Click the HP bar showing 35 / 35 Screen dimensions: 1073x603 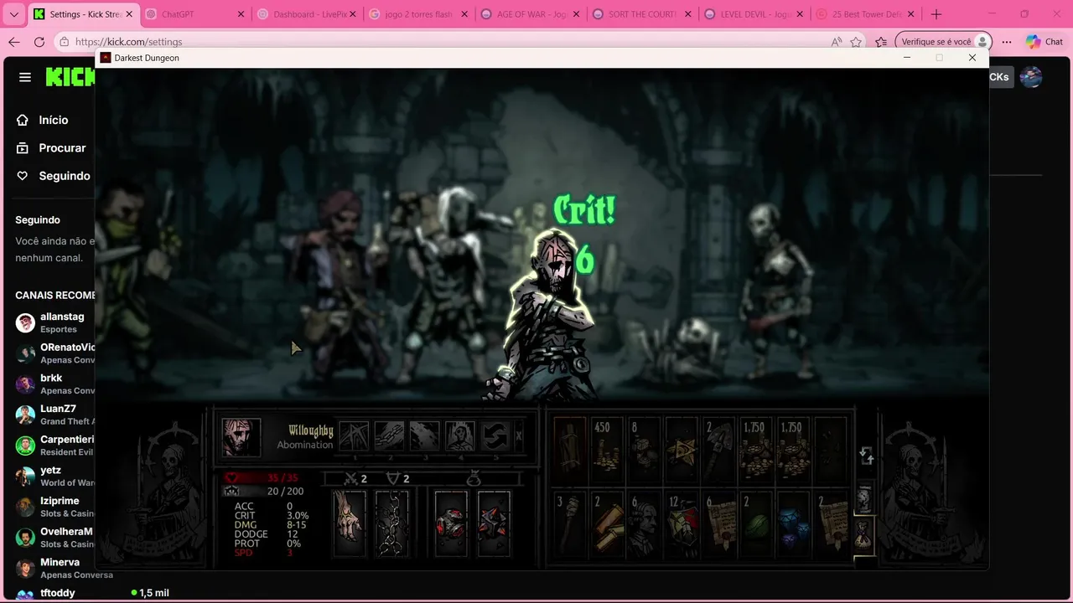(x=263, y=478)
